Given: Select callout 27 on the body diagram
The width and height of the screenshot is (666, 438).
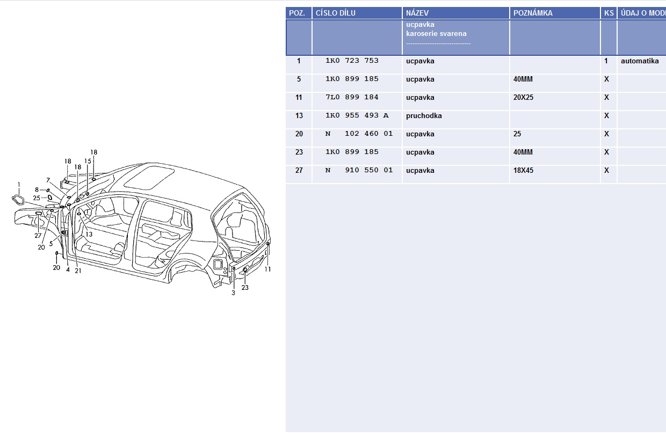Looking at the screenshot, I should point(38,236).
